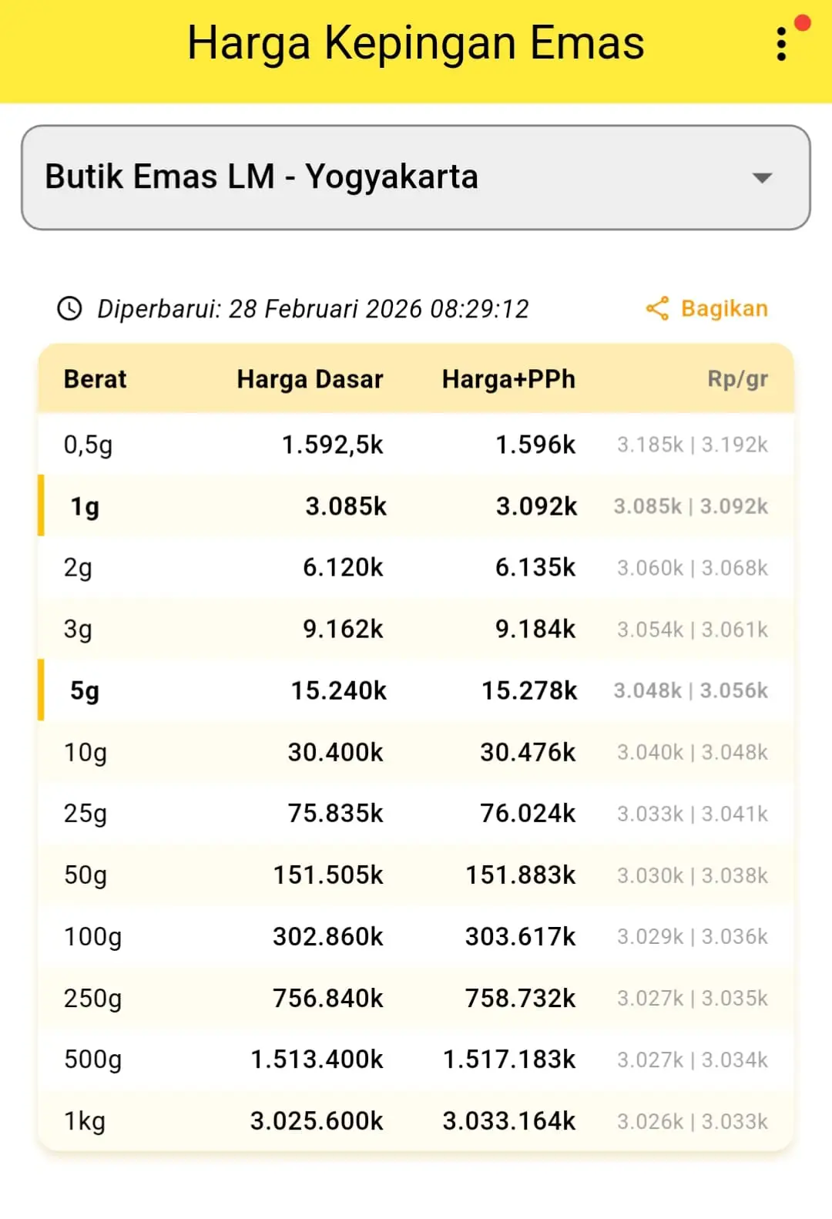Open the three-dot overflow menu
This screenshot has height=1219, width=832.
[781, 45]
